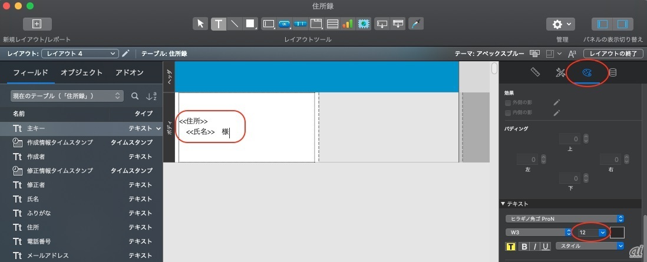This screenshot has width=647, height=262.
Task: Click the Part tool icon
Action: [398, 24]
